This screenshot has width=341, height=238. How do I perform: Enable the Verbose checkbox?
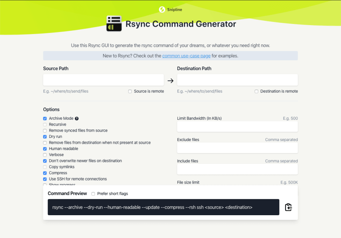[45, 155]
